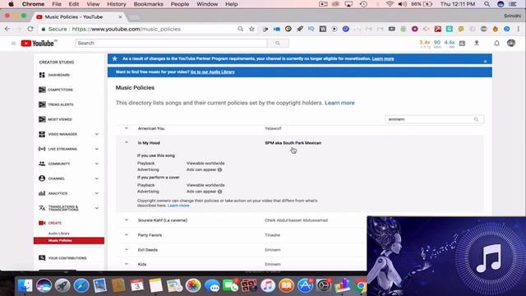This screenshot has width=526, height=296.
Task: Expand Analytics chevron
Action: [x=97, y=193]
